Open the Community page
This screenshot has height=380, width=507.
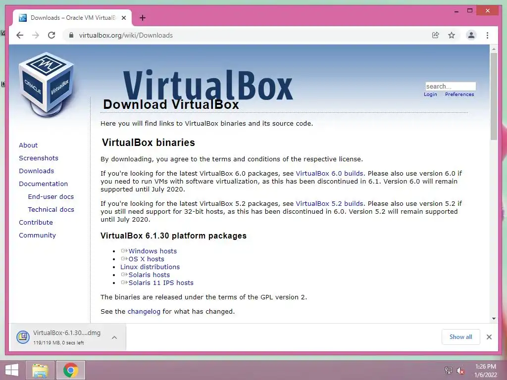[37, 236]
